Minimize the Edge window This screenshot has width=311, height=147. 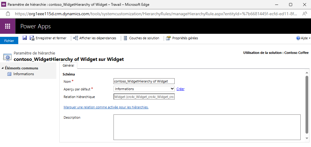(277, 5)
